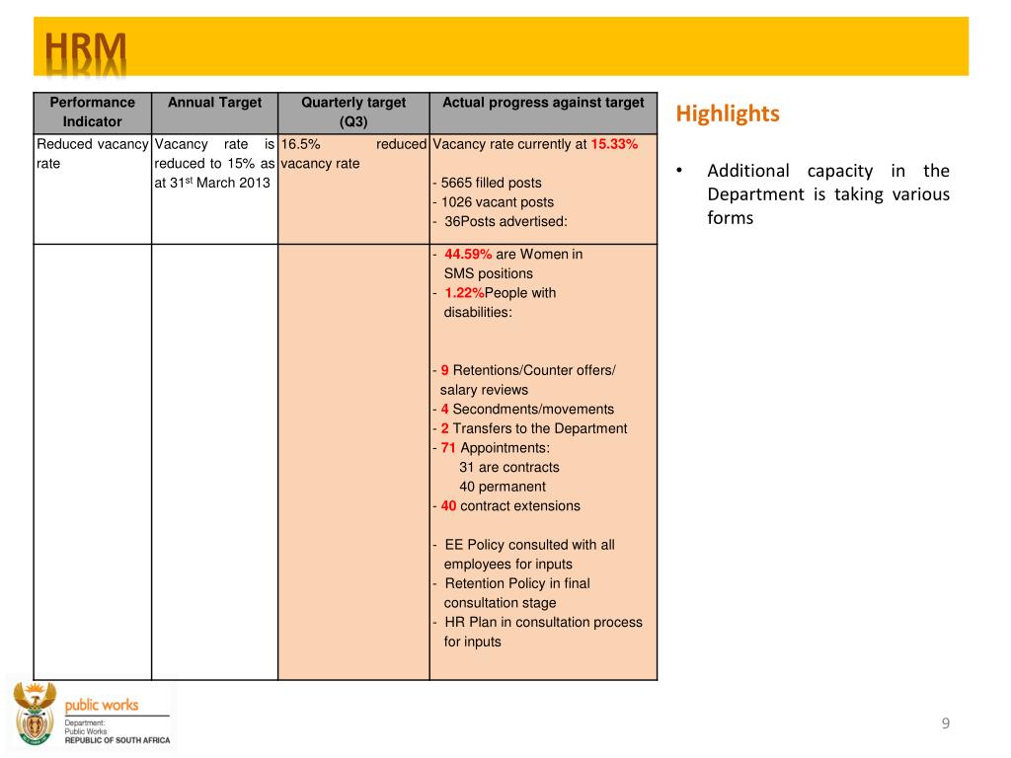The image size is (1011, 758).
Task: Click the 'at 31st March 2013' text
Action: pos(212,183)
